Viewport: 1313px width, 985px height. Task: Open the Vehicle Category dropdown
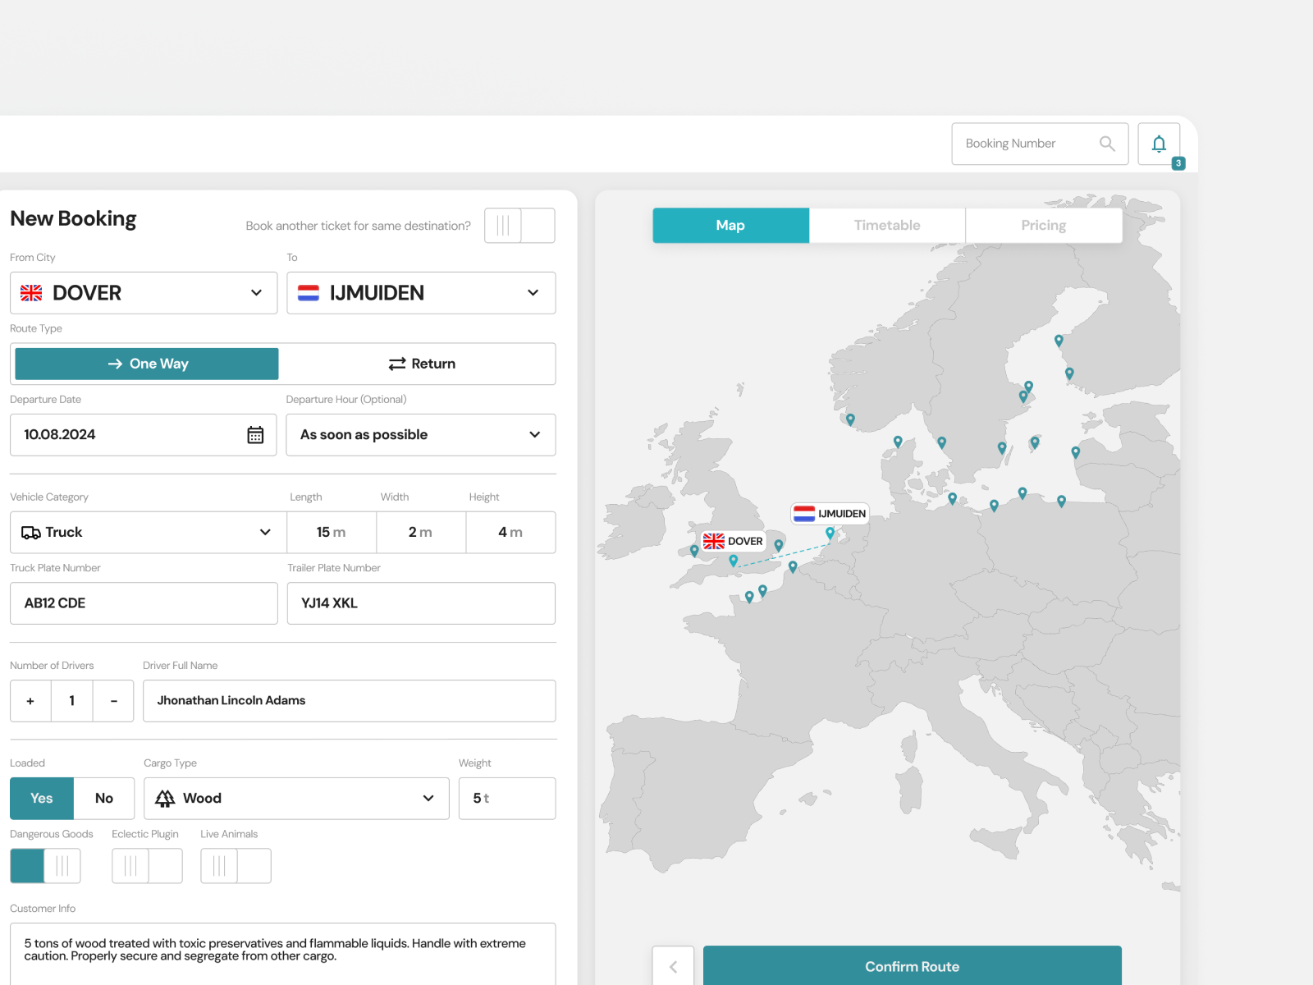(x=149, y=533)
